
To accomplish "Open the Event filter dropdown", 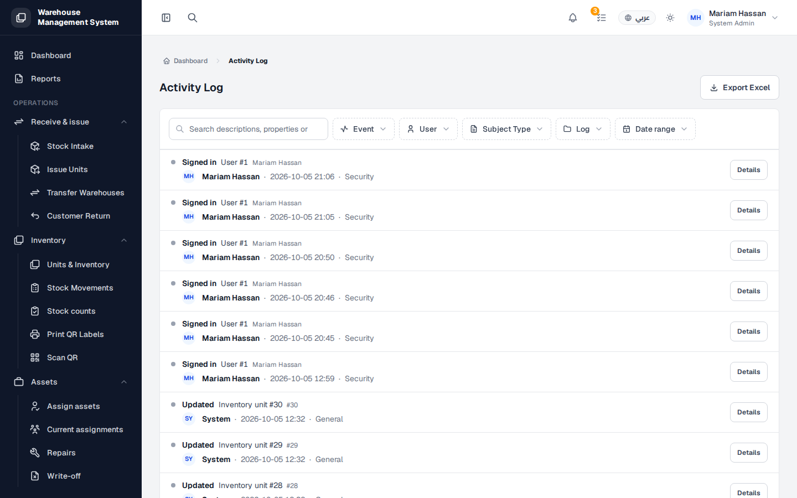I will coord(364,129).
